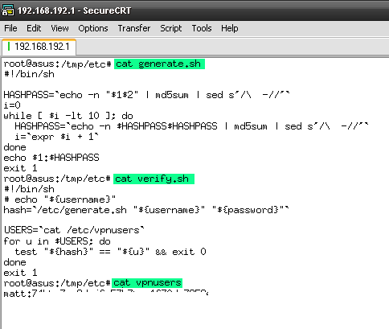The width and height of the screenshot is (389, 329).
Task: Open the Options menu
Action: 93,28
